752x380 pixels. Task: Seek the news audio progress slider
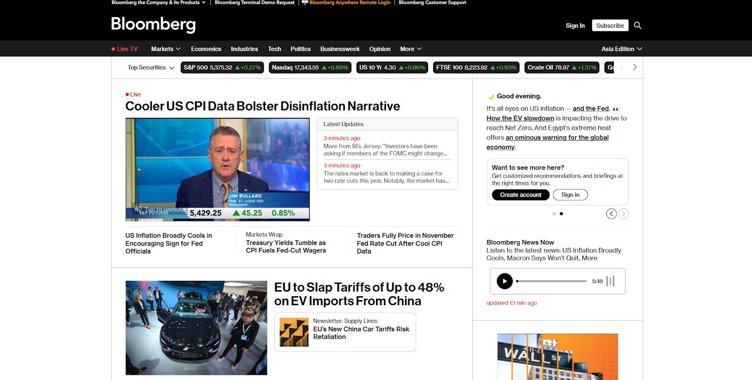(x=552, y=281)
